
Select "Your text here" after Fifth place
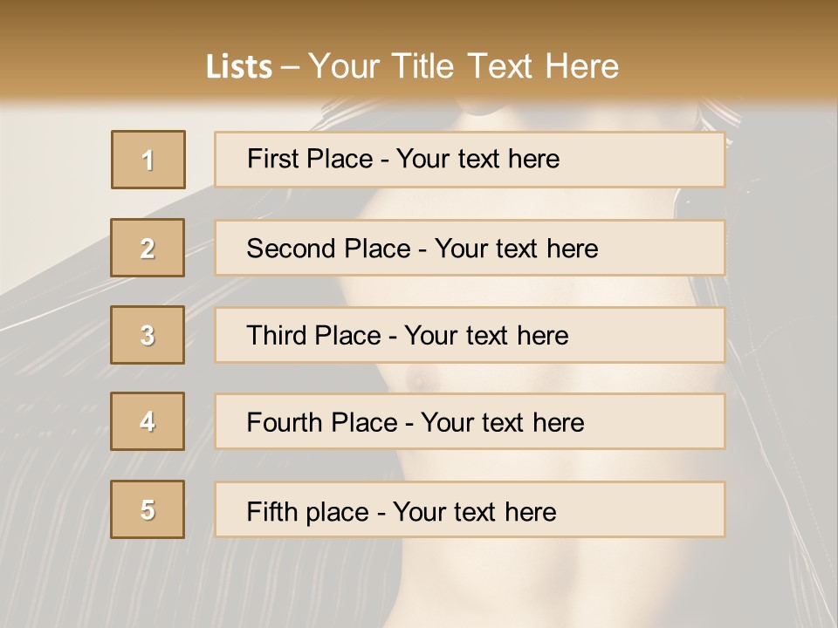475,512
